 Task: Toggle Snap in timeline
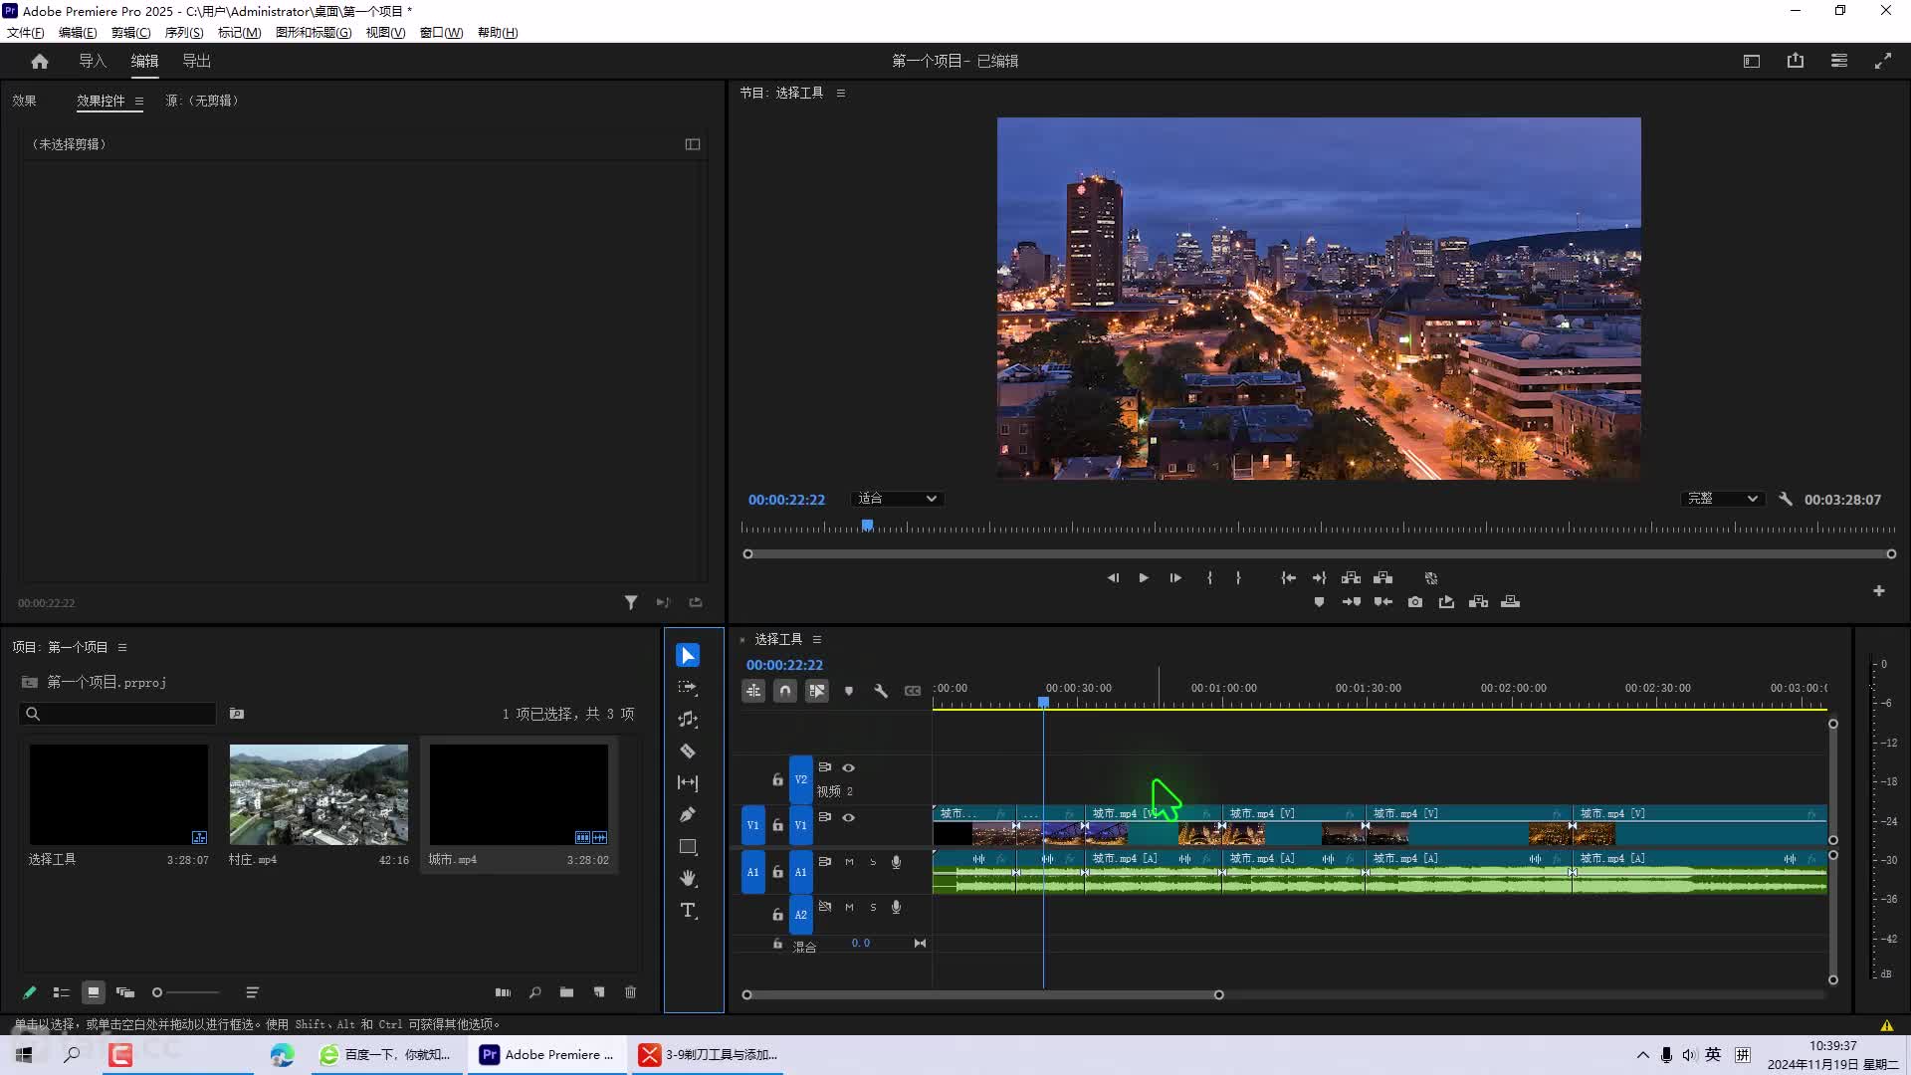coord(785,691)
